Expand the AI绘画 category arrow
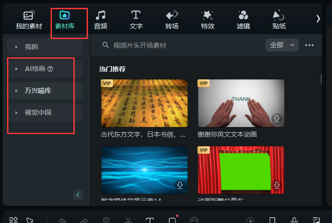 [x=16, y=69]
